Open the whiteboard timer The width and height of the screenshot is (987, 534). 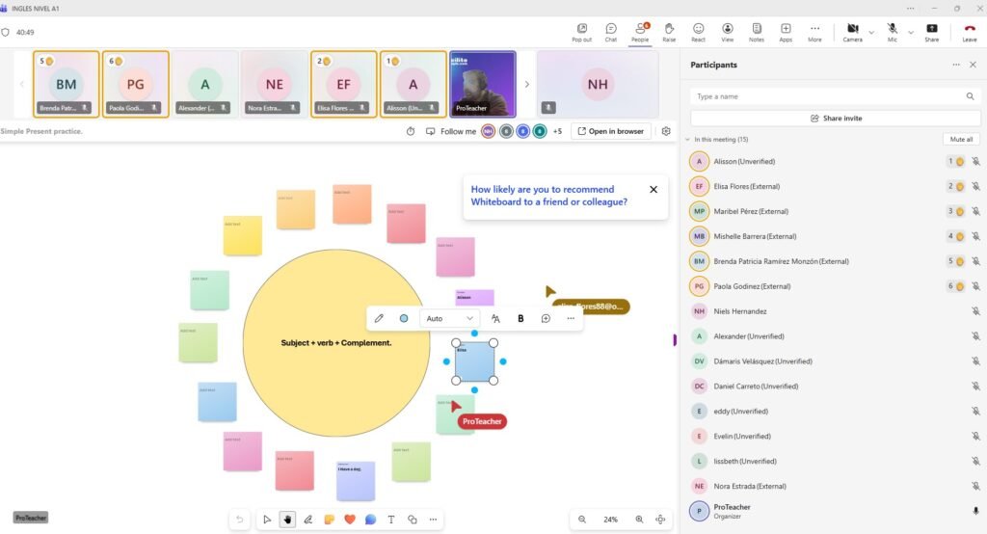pyautogui.click(x=411, y=131)
